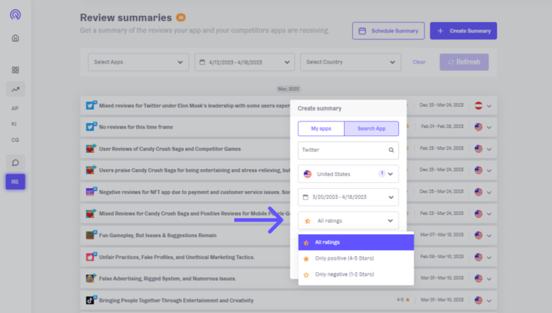Select the trending chart icon in sidebar
This screenshot has width=552, height=313.
point(15,89)
